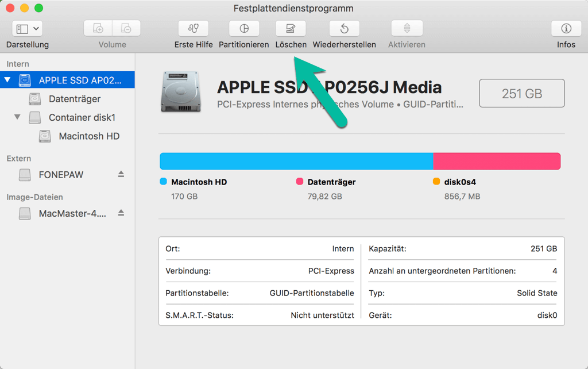Click the orange disk0s4 legend dot
Viewport: 588px width, 369px height.
tap(436, 182)
